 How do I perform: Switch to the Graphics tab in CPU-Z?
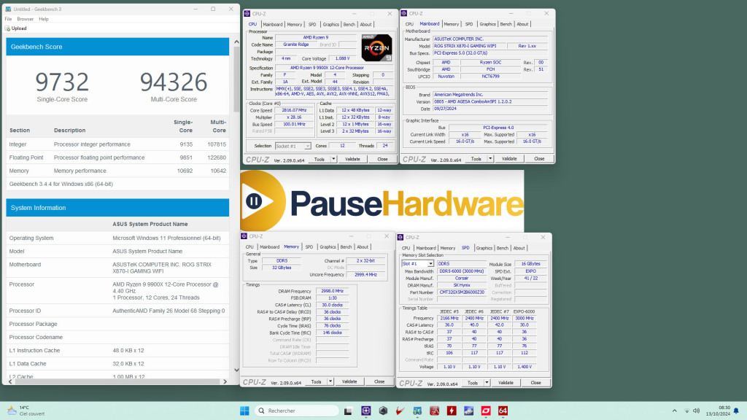tap(330, 23)
